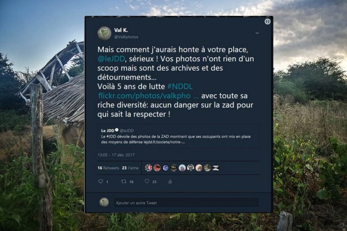The width and height of the screenshot is (347, 231).
Task: View the list of 23 J'aime
Action: tap(130, 168)
